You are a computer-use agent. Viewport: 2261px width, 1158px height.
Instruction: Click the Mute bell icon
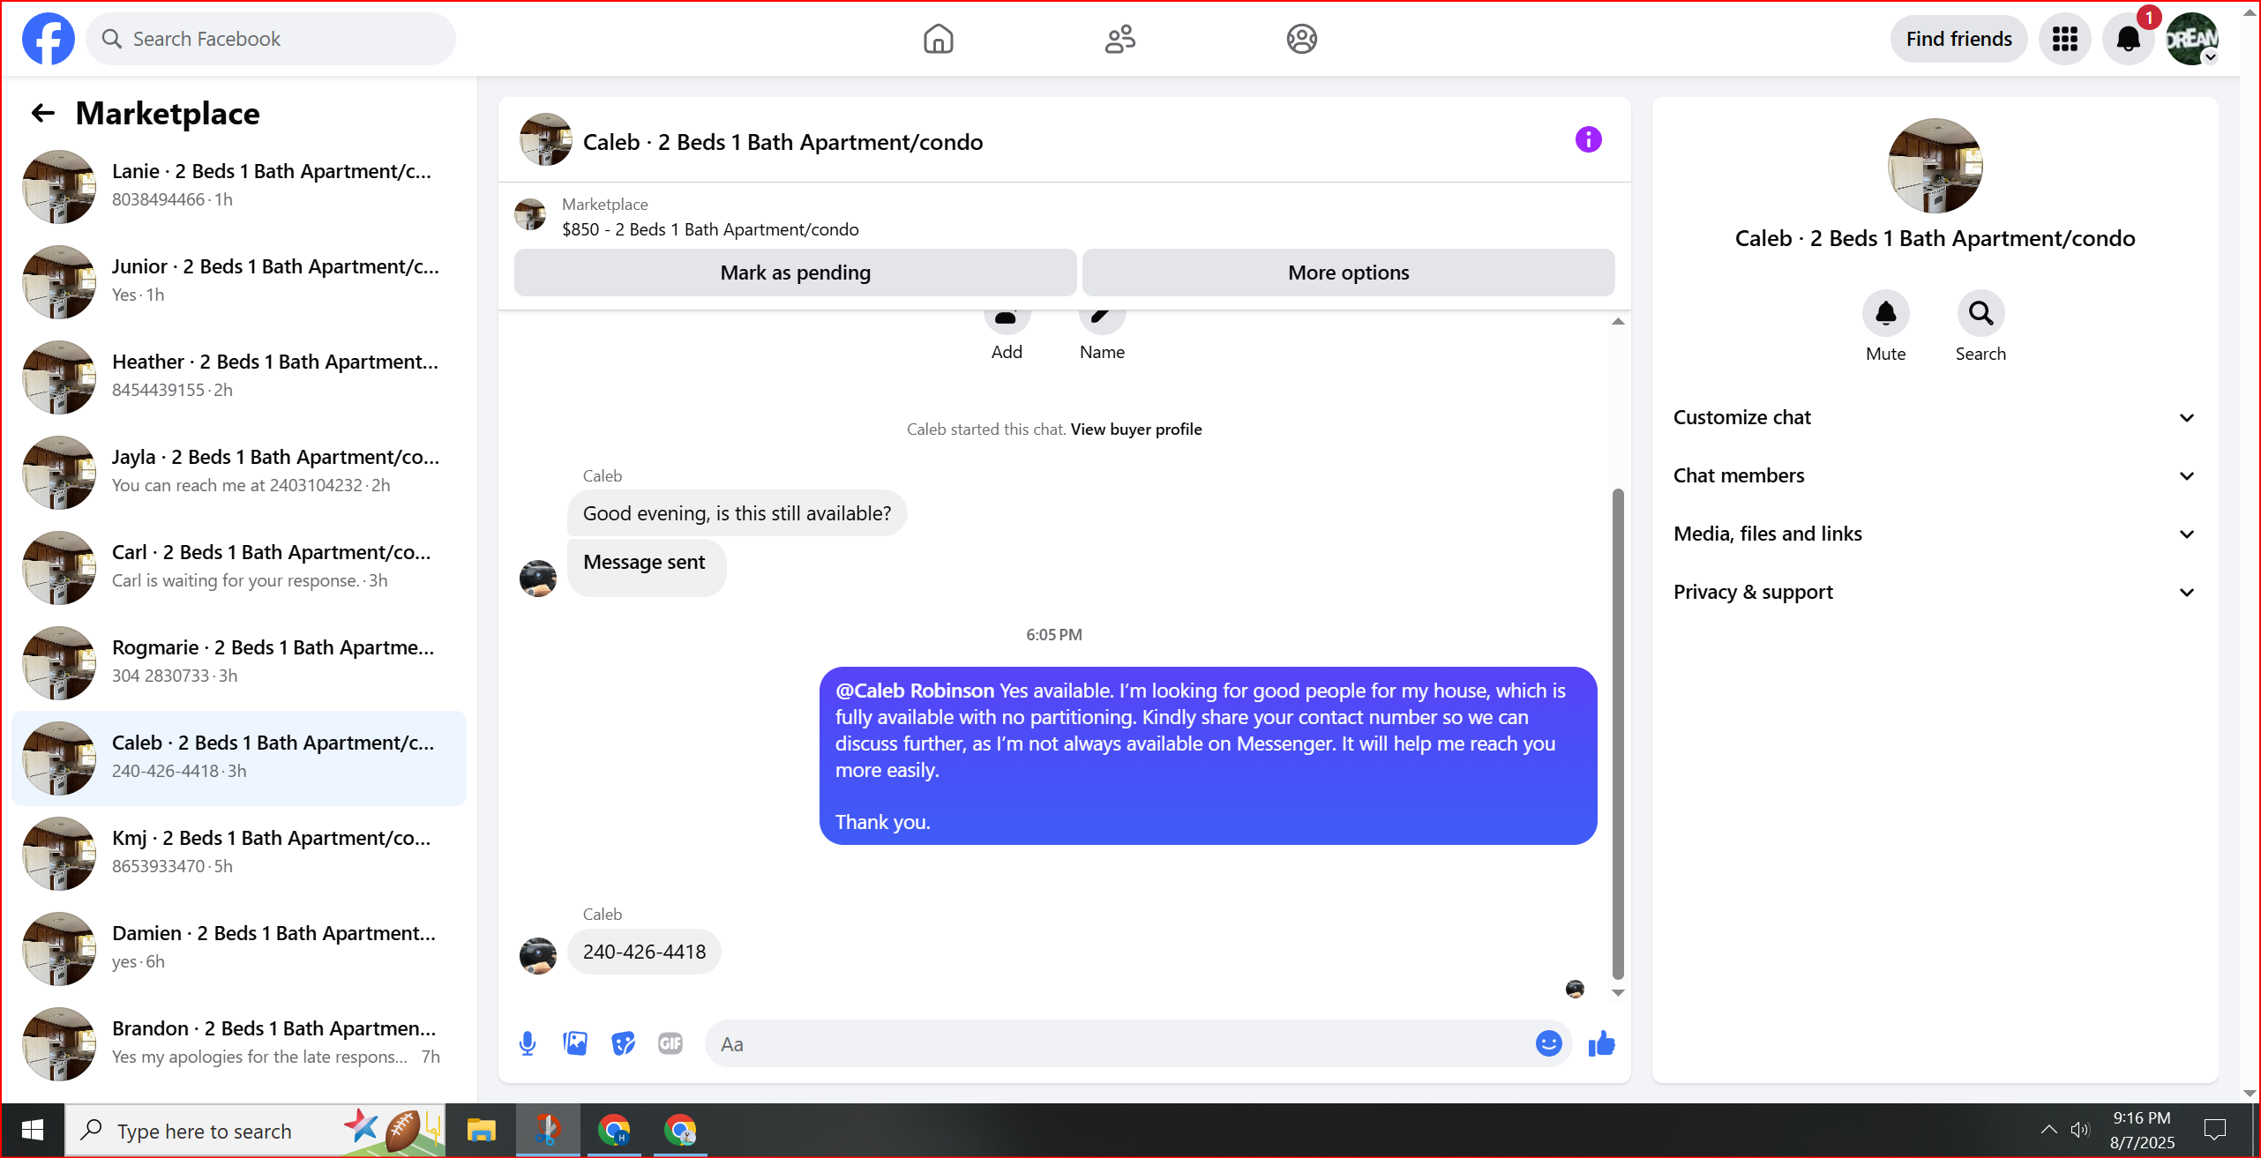coord(1885,313)
